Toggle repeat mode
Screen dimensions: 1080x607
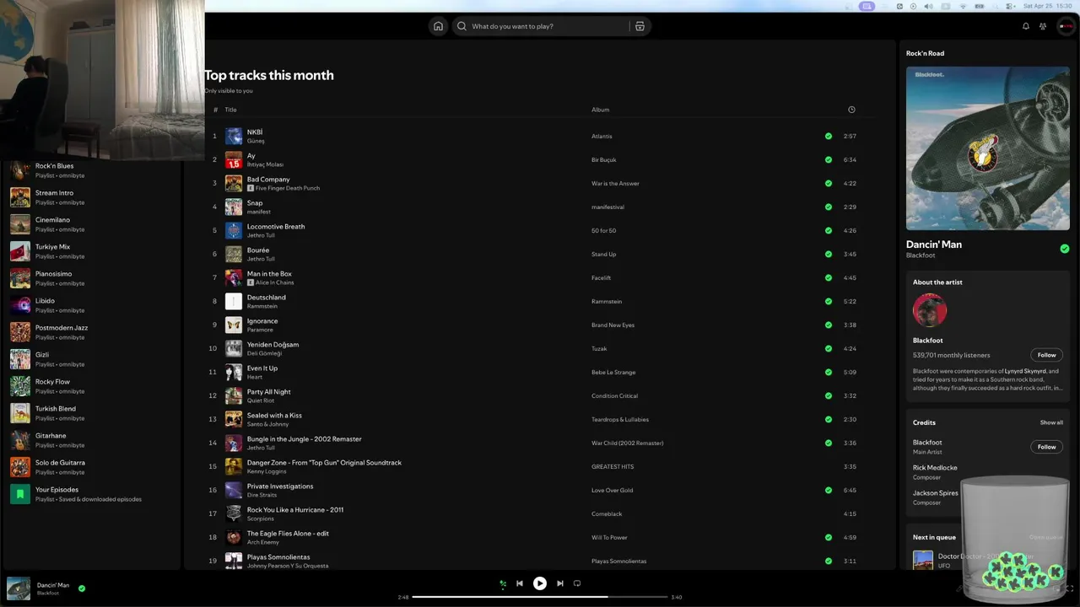pos(577,583)
